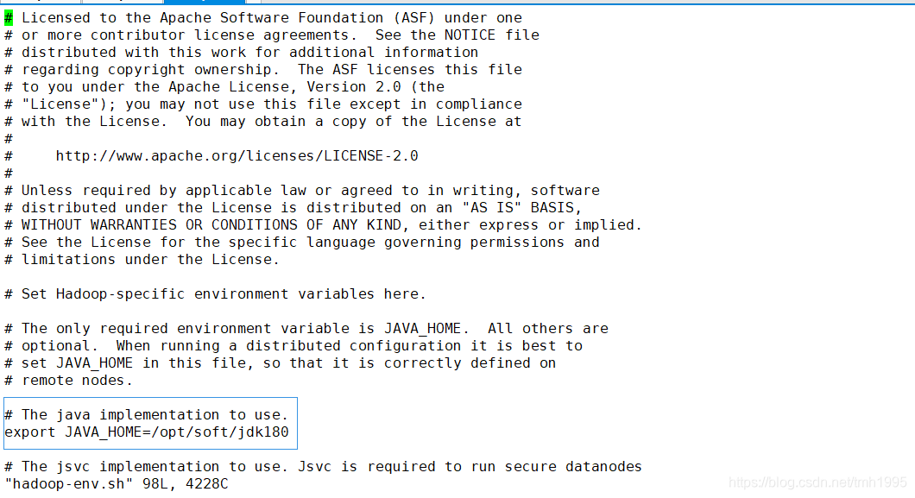The width and height of the screenshot is (915, 498).
Task: Click the line 'remote nodes.'
Action: pos(69,381)
